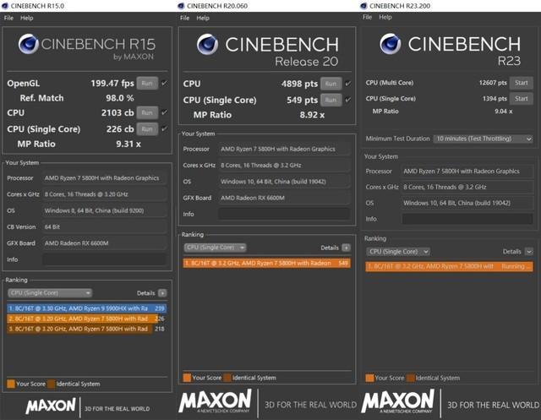Image resolution: width=541 pixels, height=420 pixels.
Task: Run the CPU (Single Core) test in R15
Action: click(147, 128)
